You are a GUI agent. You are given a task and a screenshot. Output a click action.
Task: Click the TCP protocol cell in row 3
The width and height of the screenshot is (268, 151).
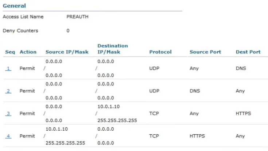coord(154,114)
